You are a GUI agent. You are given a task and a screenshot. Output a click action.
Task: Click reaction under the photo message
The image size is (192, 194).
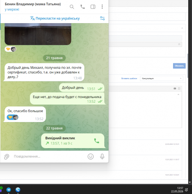11,49
